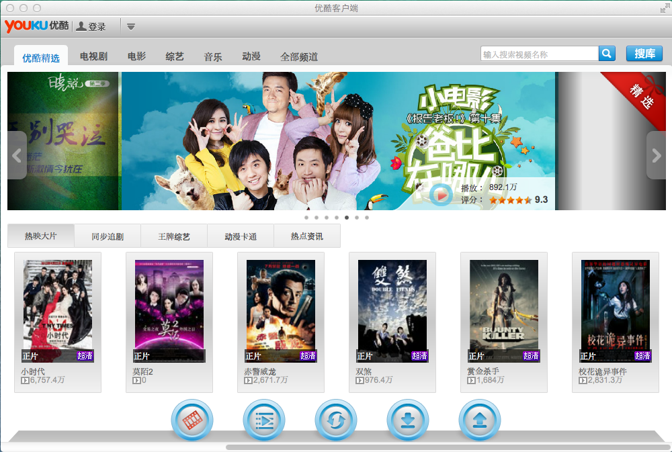
Task: Select the first carousel dot
Action: coord(306,218)
